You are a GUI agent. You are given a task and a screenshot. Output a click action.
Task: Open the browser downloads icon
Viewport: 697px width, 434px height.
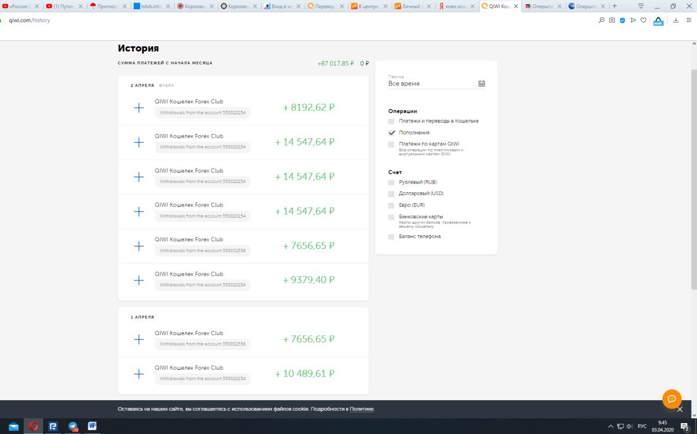point(676,20)
